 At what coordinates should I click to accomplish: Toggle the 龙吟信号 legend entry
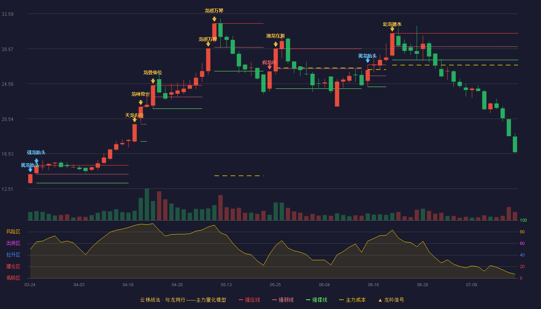point(391,300)
